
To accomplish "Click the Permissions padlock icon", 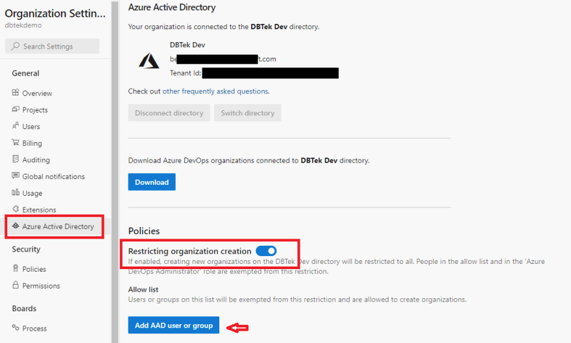I will [16, 285].
